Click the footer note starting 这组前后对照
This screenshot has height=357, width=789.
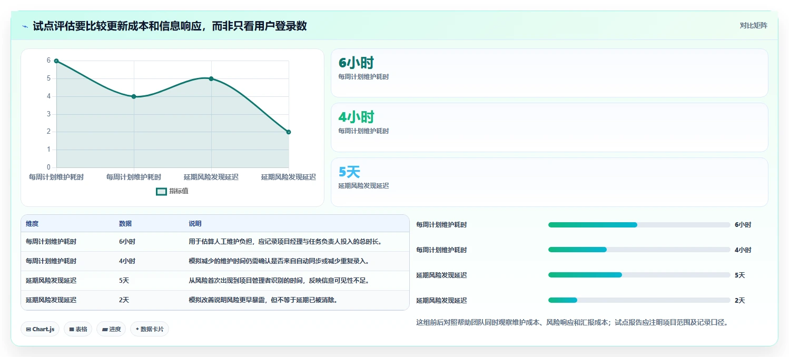(x=572, y=322)
